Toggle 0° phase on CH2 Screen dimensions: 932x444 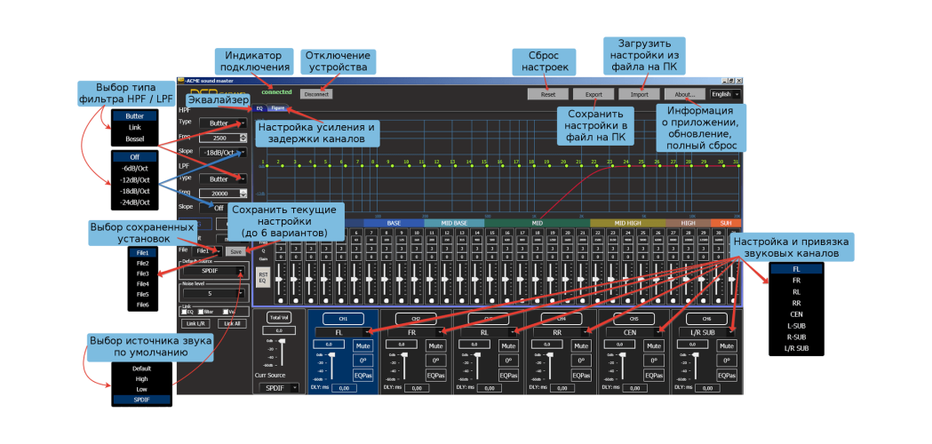tap(435, 361)
